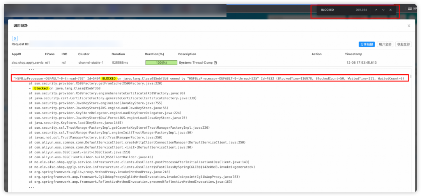Click the createHttpClientConnectionManager stack line
421x196 pixels.
pyautogui.click(x=137, y=142)
